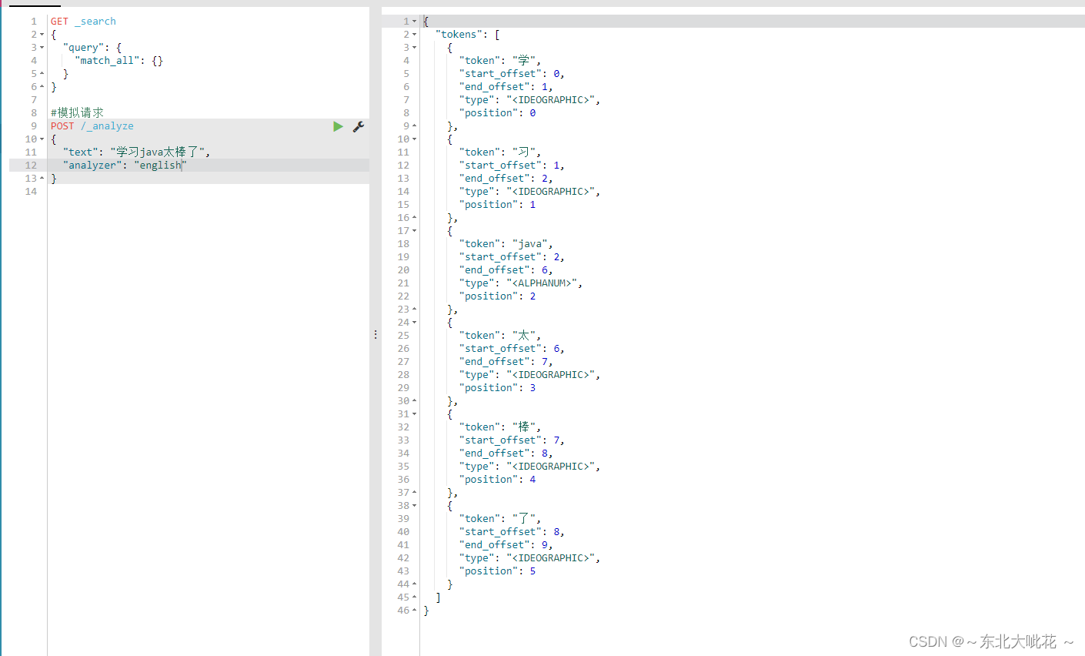Click the "start_offset": 0 output line
This screenshot has height=656, width=1085.
pos(512,74)
